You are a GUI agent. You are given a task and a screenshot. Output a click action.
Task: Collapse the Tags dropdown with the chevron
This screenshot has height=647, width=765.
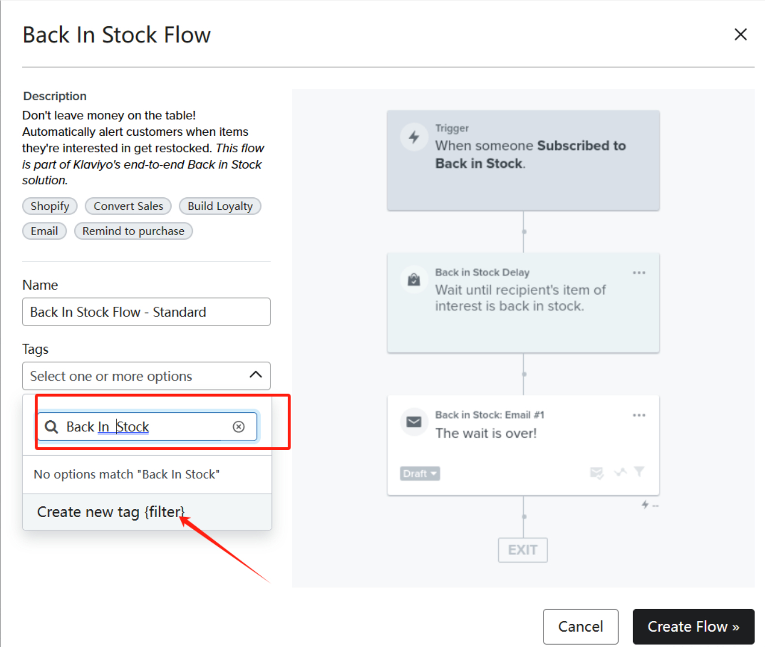255,375
